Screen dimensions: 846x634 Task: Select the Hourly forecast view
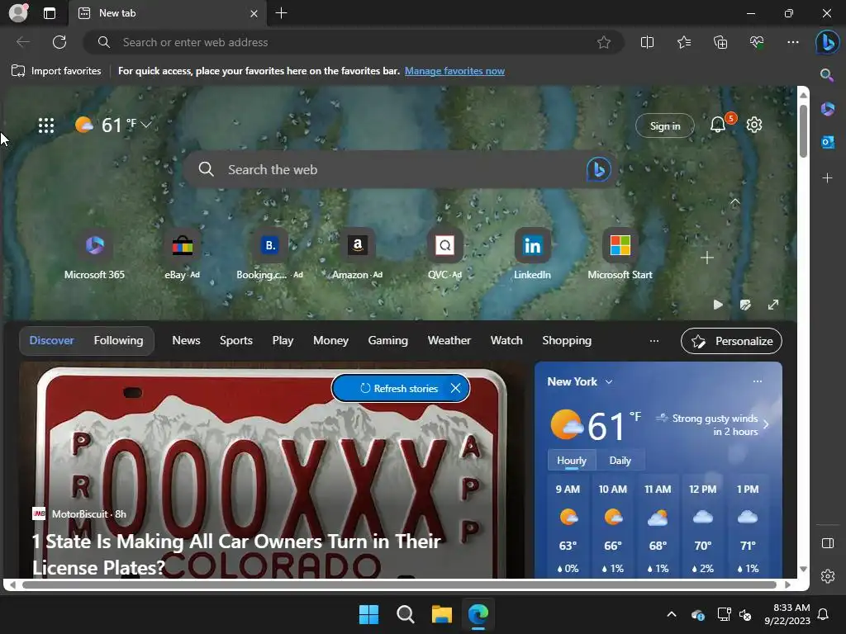(x=572, y=461)
